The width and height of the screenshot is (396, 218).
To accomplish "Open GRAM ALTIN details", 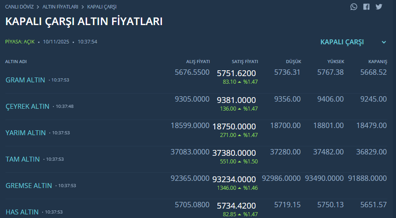I will (x=25, y=80).
